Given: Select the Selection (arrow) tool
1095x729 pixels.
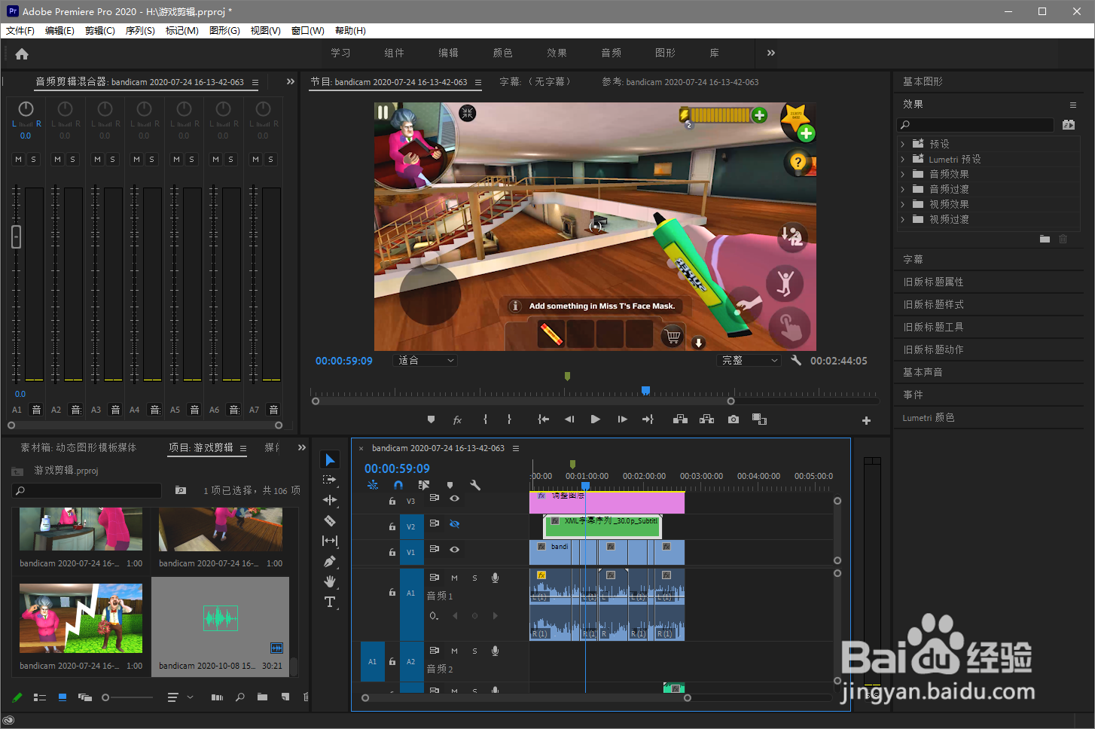Looking at the screenshot, I should pos(330,459).
